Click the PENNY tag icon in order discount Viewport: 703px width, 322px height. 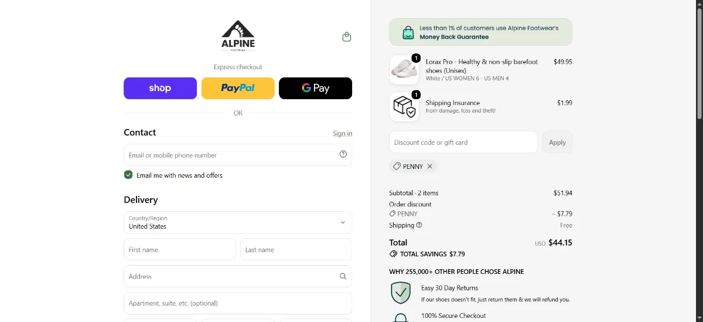click(x=393, y=214)
